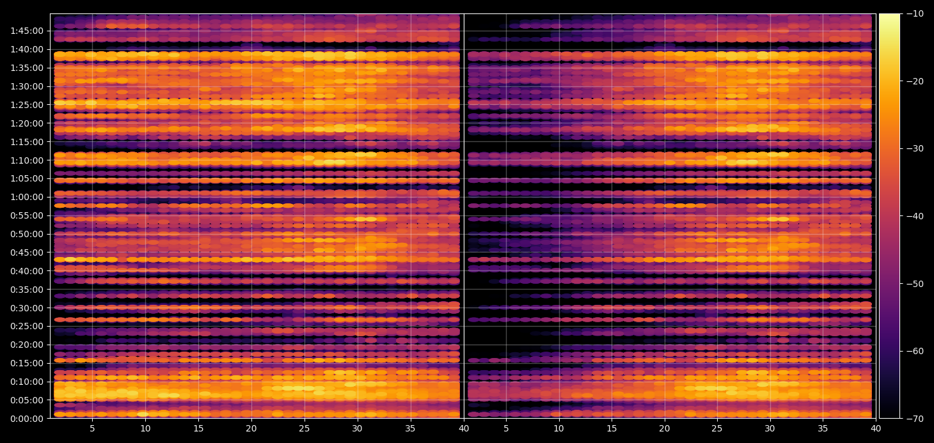This screenshot has height=443, width=934.
Task: Click the 1:25:00 time axis label
Action: 27,104
